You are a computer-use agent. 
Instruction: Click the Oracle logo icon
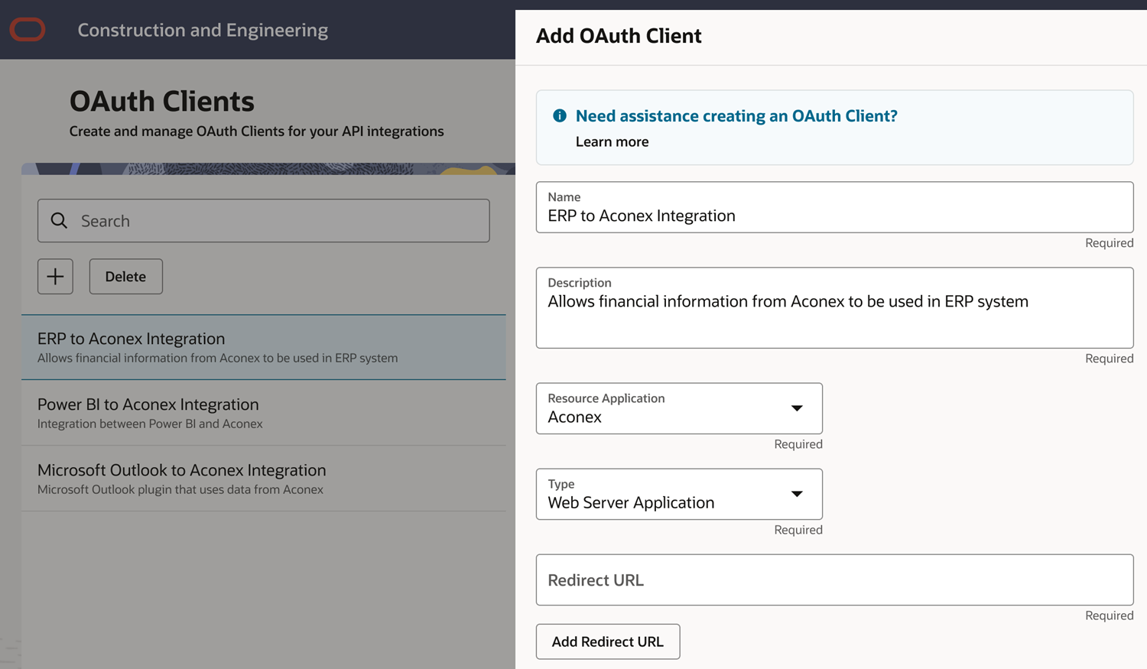click(x=28, y=30)
